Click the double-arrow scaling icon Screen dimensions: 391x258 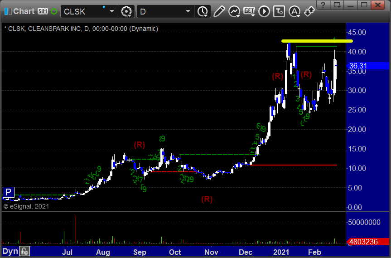point(309,11)
